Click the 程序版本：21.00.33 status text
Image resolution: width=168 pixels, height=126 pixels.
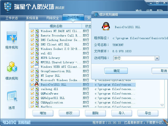[x=107, y=123]
